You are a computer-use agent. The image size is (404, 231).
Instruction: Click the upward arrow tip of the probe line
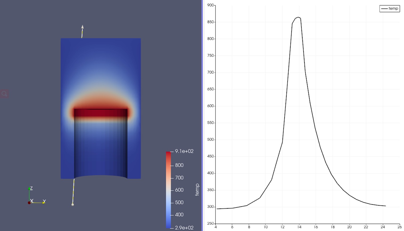point(82,27)
